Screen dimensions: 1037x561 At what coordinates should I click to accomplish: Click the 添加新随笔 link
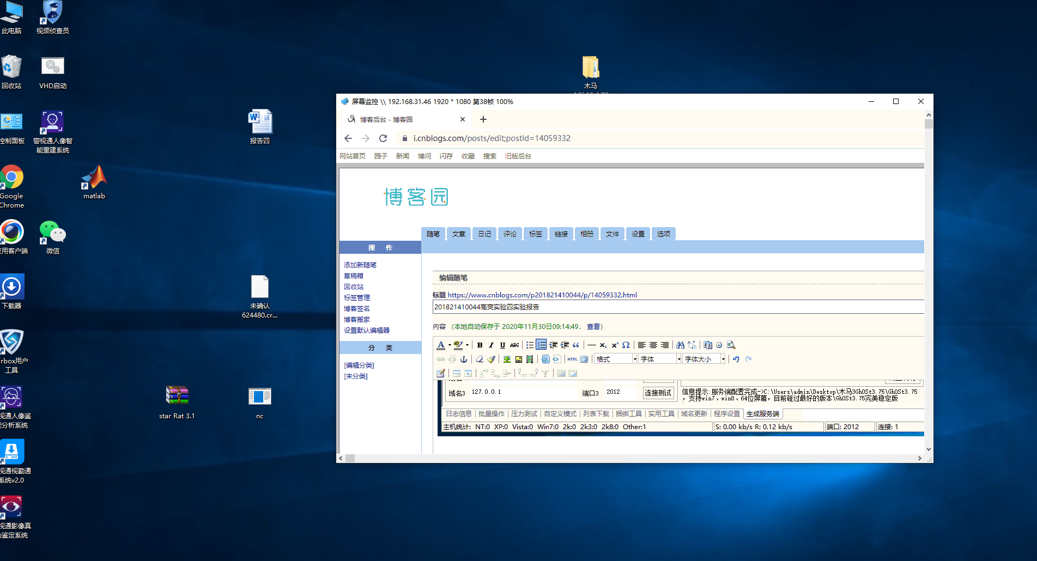click(360, 265)
